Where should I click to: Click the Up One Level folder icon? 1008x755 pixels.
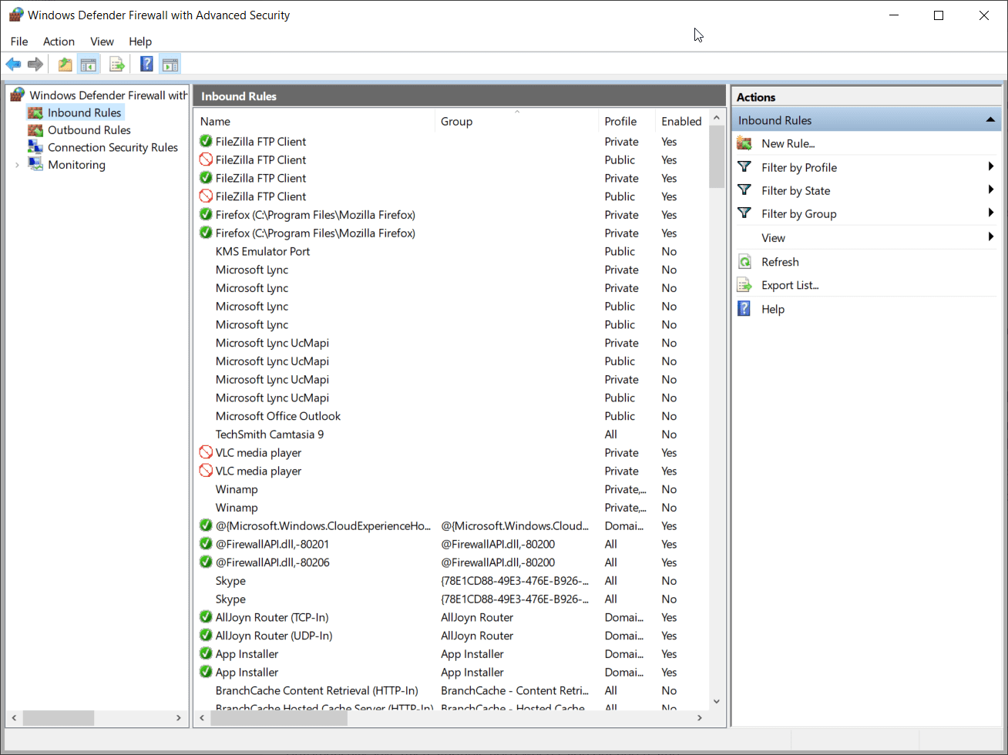66,65
